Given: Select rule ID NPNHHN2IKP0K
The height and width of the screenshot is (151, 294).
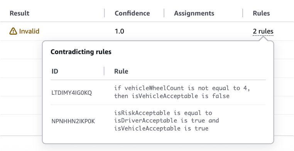Looking at the screenshot, I should pyautogui.click(x=73, y=121).
